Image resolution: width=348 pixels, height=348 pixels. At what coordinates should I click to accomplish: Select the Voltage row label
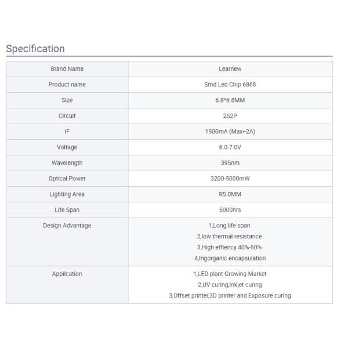pos(67,147)
